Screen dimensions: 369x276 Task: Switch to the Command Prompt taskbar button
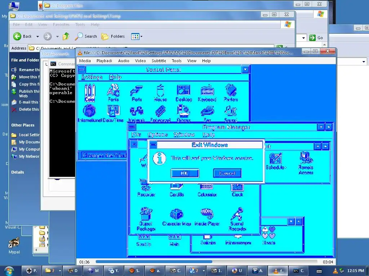point(298,271)
